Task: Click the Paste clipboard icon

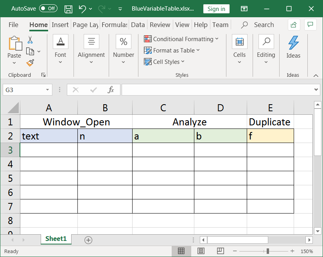Action: click(x=15, y=43)
